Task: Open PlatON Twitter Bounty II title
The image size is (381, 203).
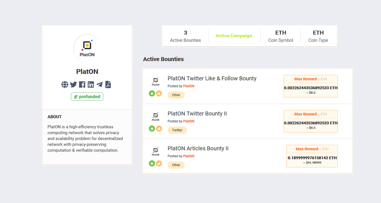Action: 197,113
